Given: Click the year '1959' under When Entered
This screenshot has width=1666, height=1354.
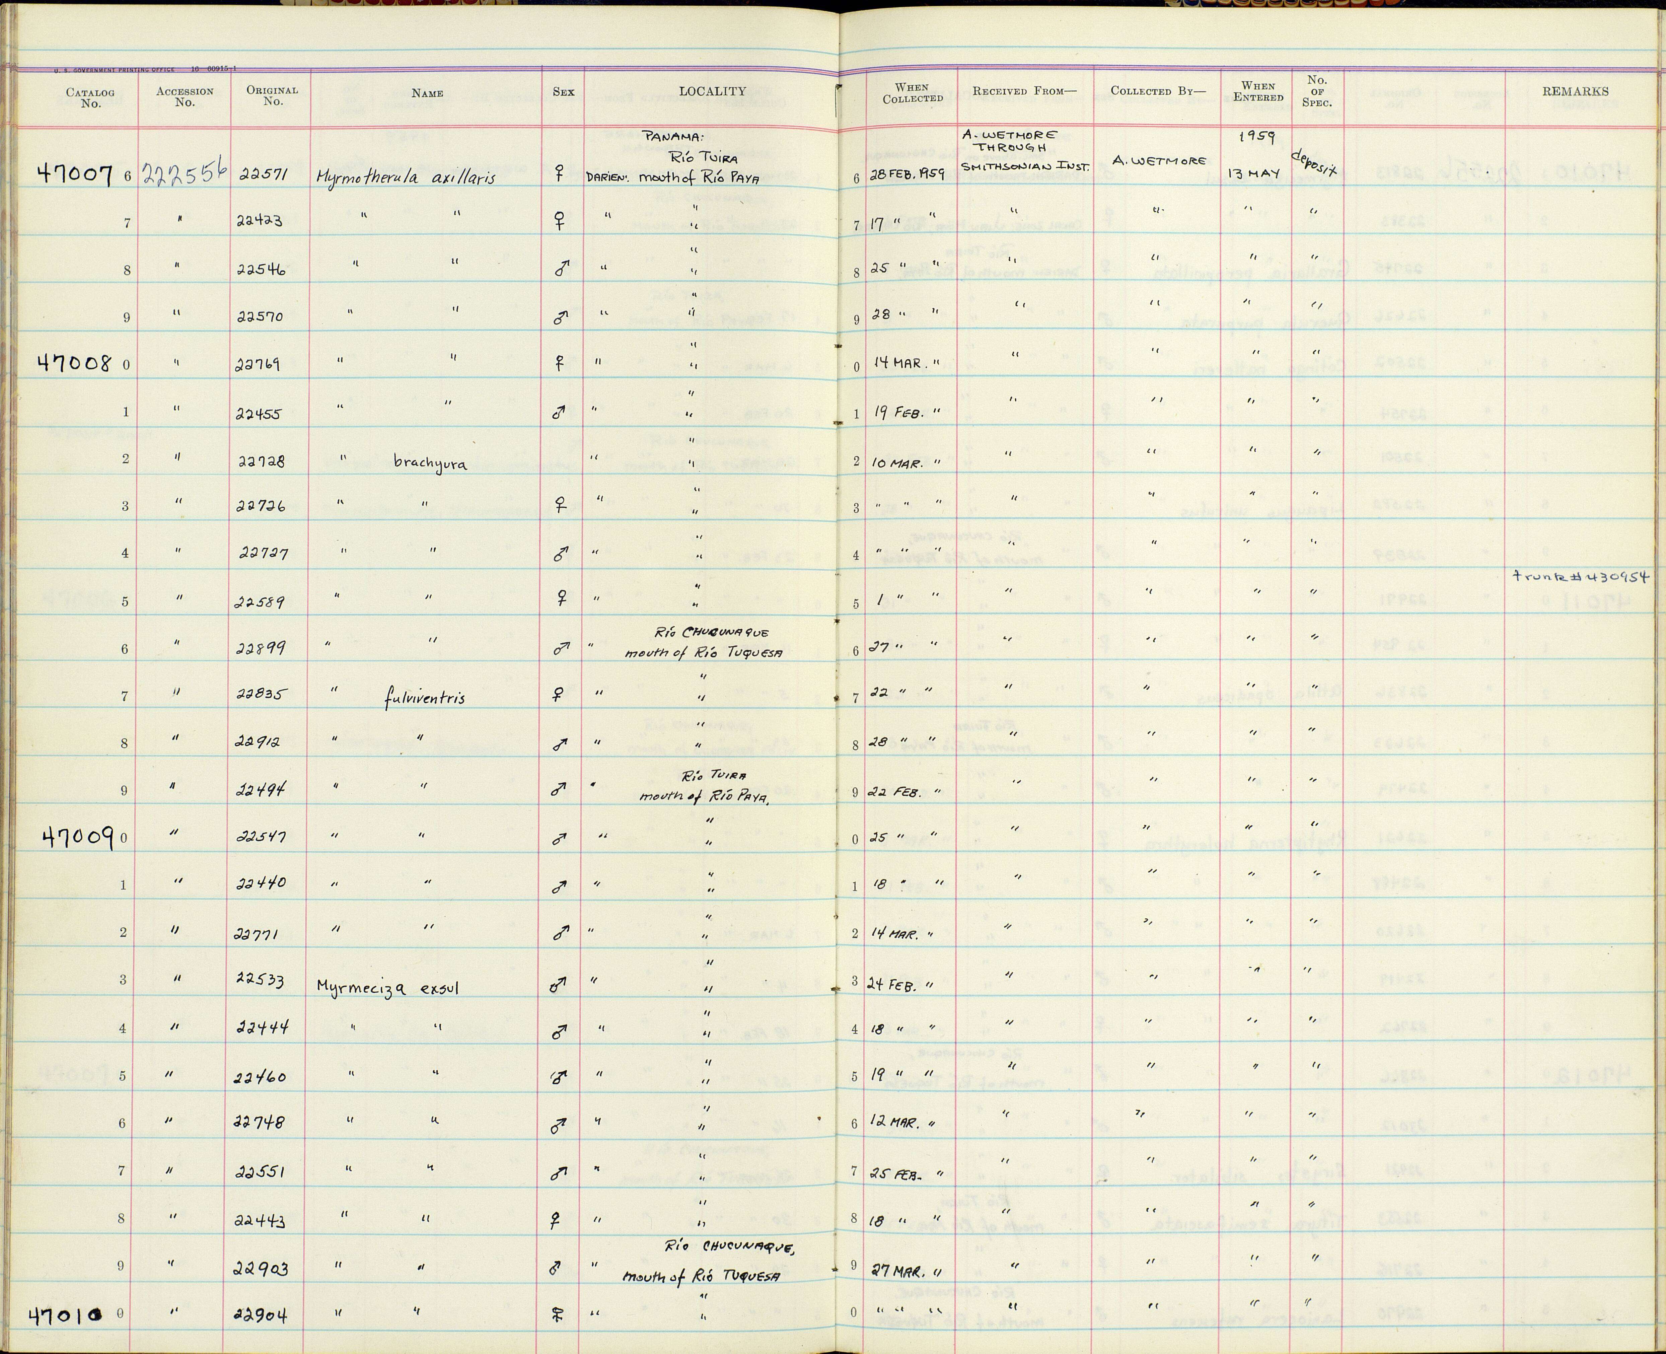Looking at the screenshot, I should 1257,137.
